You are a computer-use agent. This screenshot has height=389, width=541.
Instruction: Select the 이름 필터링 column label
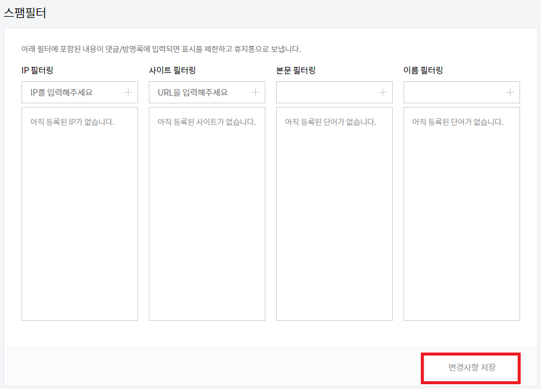(423, 71)
